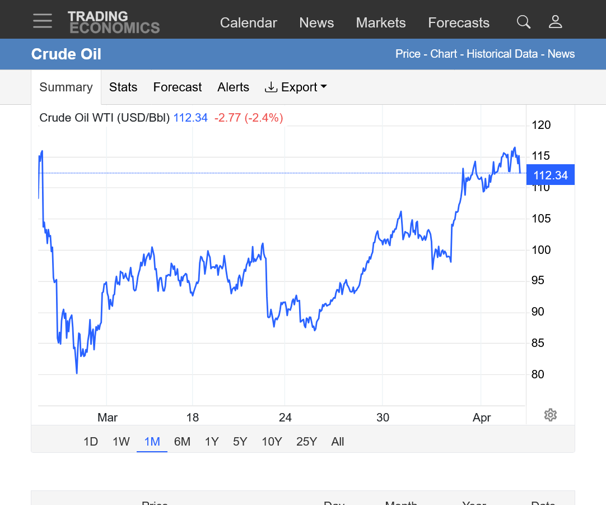Click the Historical Data header link
The image size is (606, 505).
[502, 54]
